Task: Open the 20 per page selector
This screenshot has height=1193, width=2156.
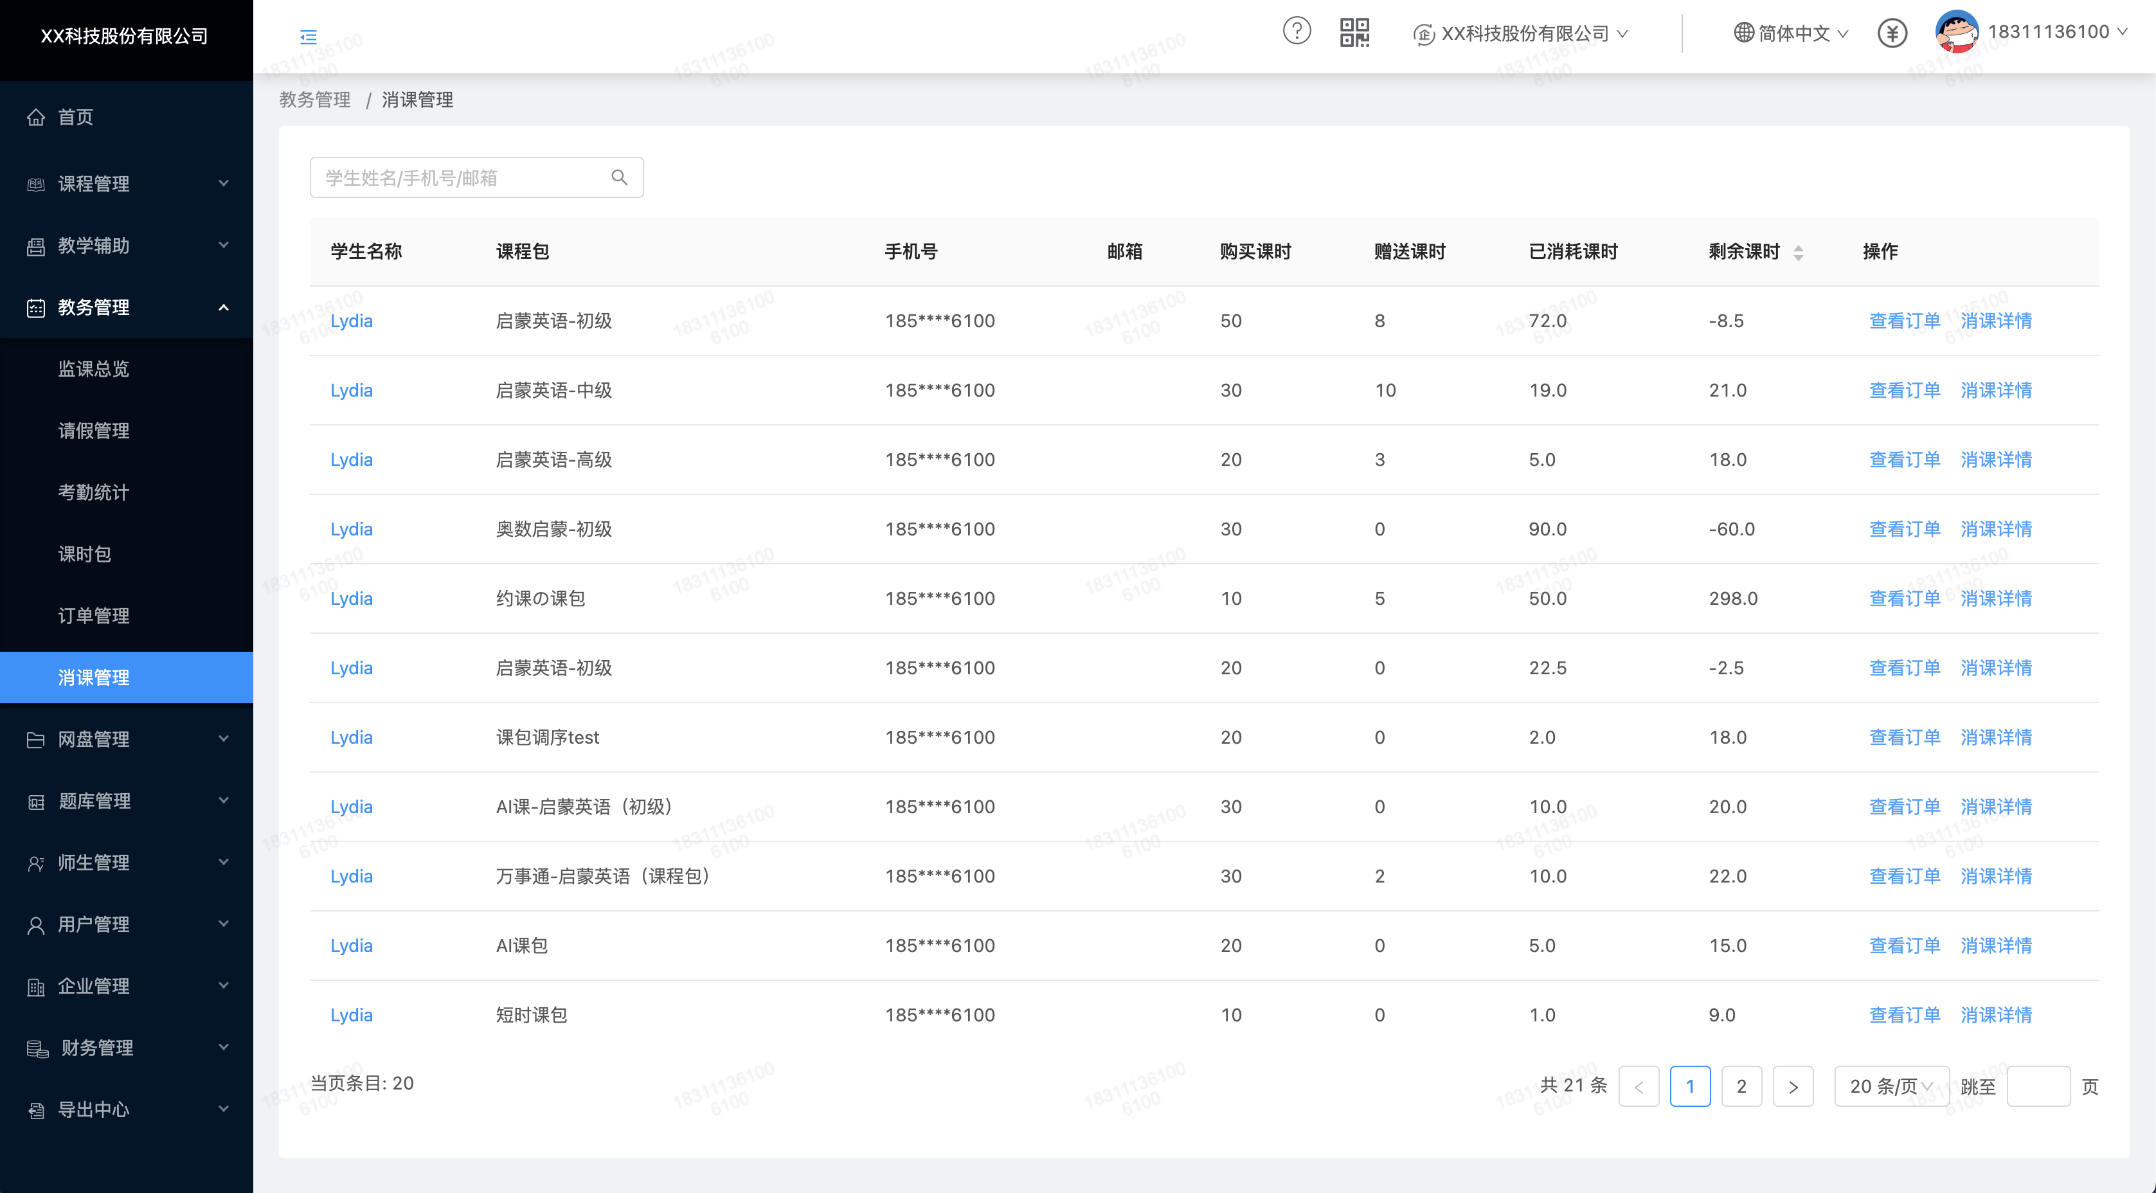Action: click(1891, 1087)
